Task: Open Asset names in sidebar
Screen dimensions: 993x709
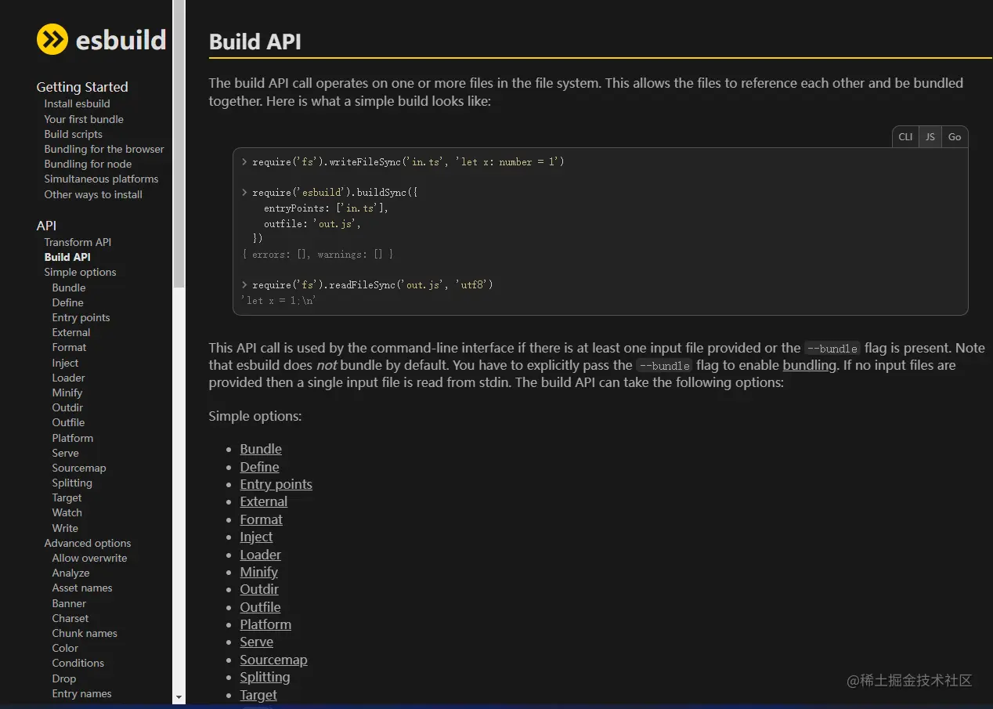Action: (x=82, y=588)
